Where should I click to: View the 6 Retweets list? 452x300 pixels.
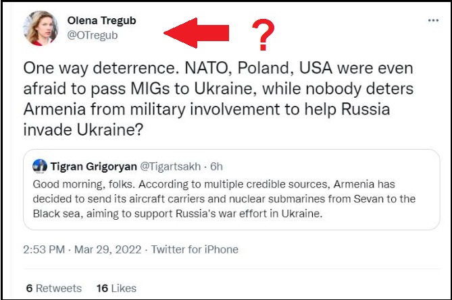tap(54, 289)
